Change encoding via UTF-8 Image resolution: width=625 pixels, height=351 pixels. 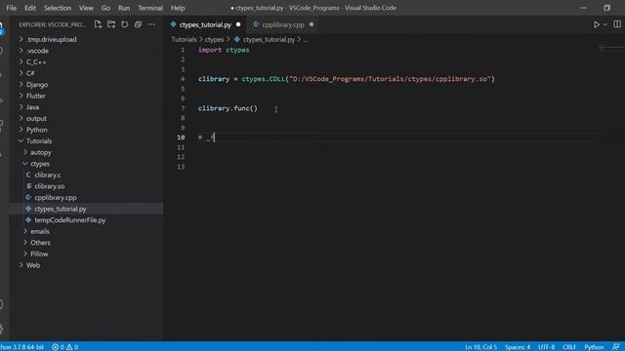tap(546, 347)
